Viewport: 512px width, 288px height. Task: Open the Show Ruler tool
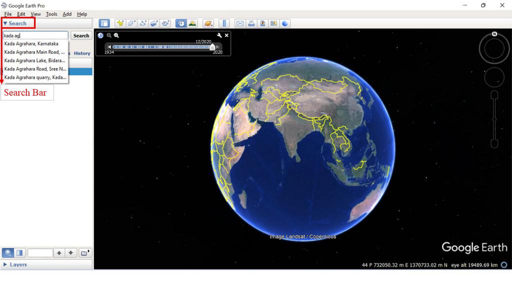point(223,23)
